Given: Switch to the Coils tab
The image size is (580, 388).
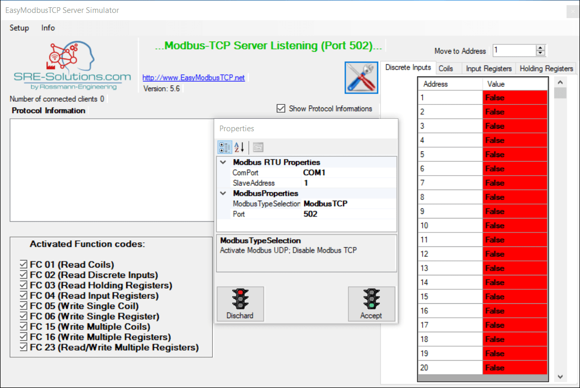Looking at the screenshot, I should [x=448, y=68].
